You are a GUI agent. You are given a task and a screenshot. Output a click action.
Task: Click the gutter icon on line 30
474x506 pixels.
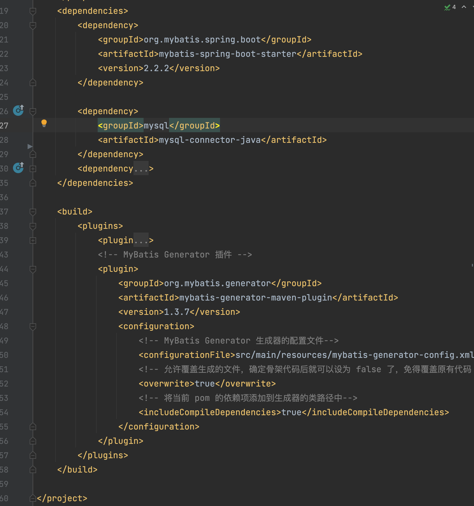(19, 168)
